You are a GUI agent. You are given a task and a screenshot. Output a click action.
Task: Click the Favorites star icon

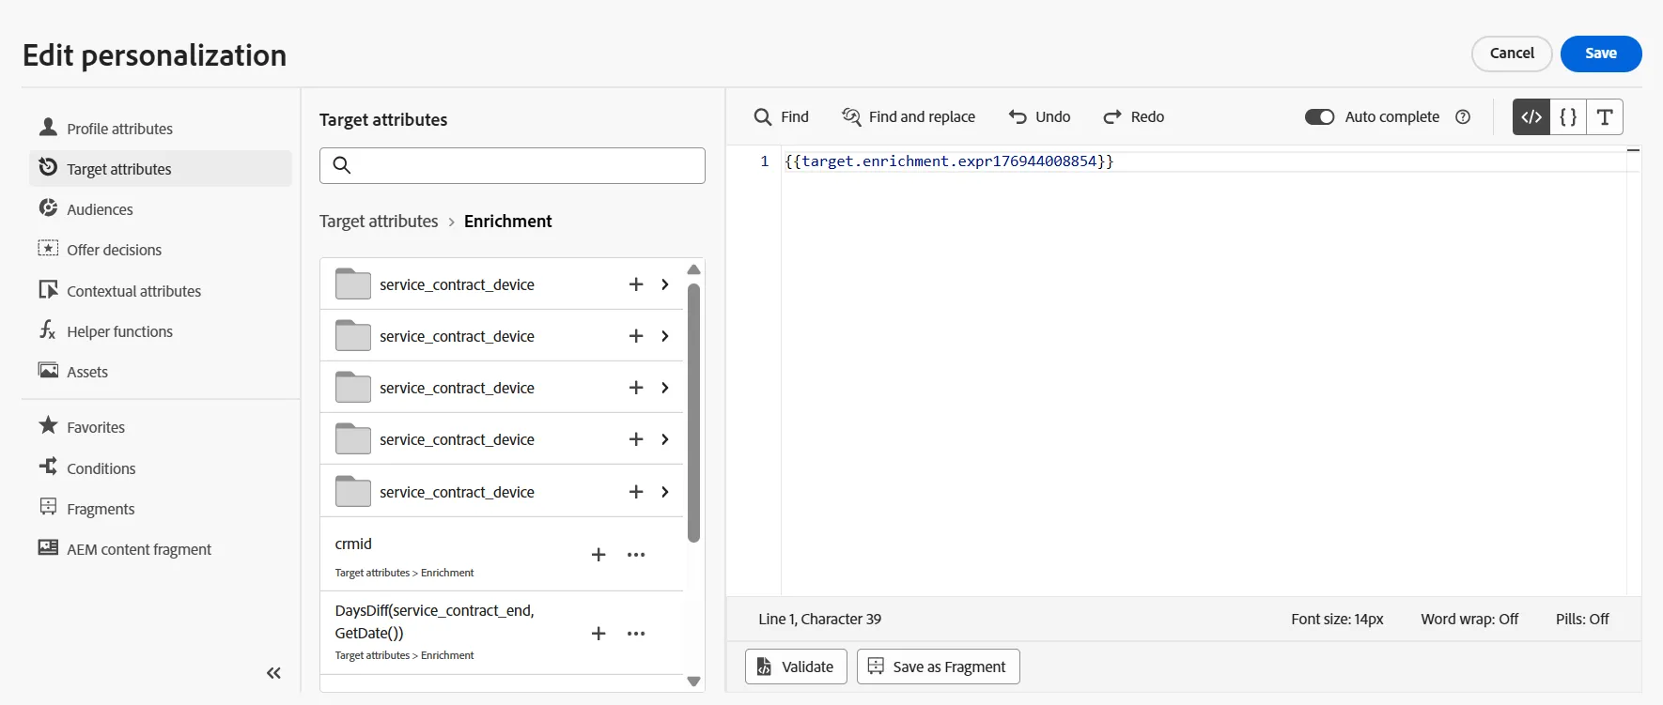pyautogui.click(x=48, y=426)
